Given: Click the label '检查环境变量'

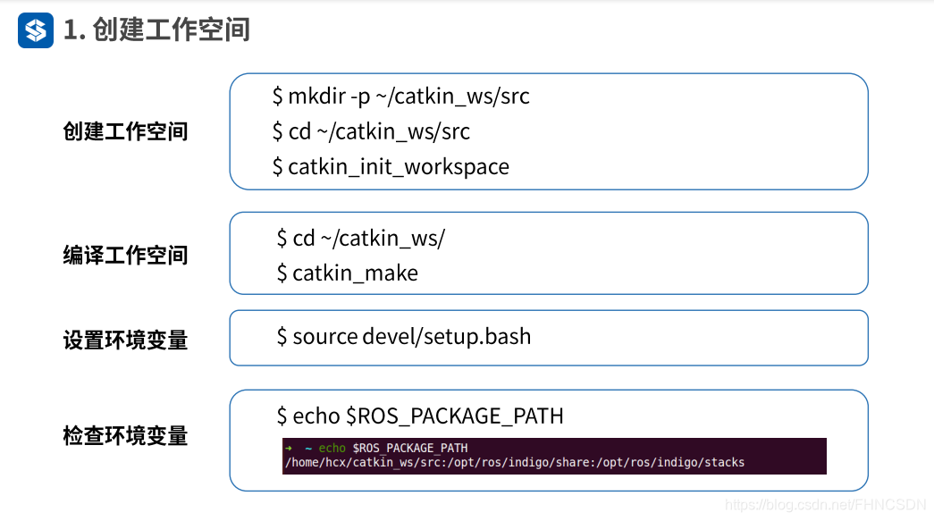Looking at the screenshot, I should (x=125, y=436).
